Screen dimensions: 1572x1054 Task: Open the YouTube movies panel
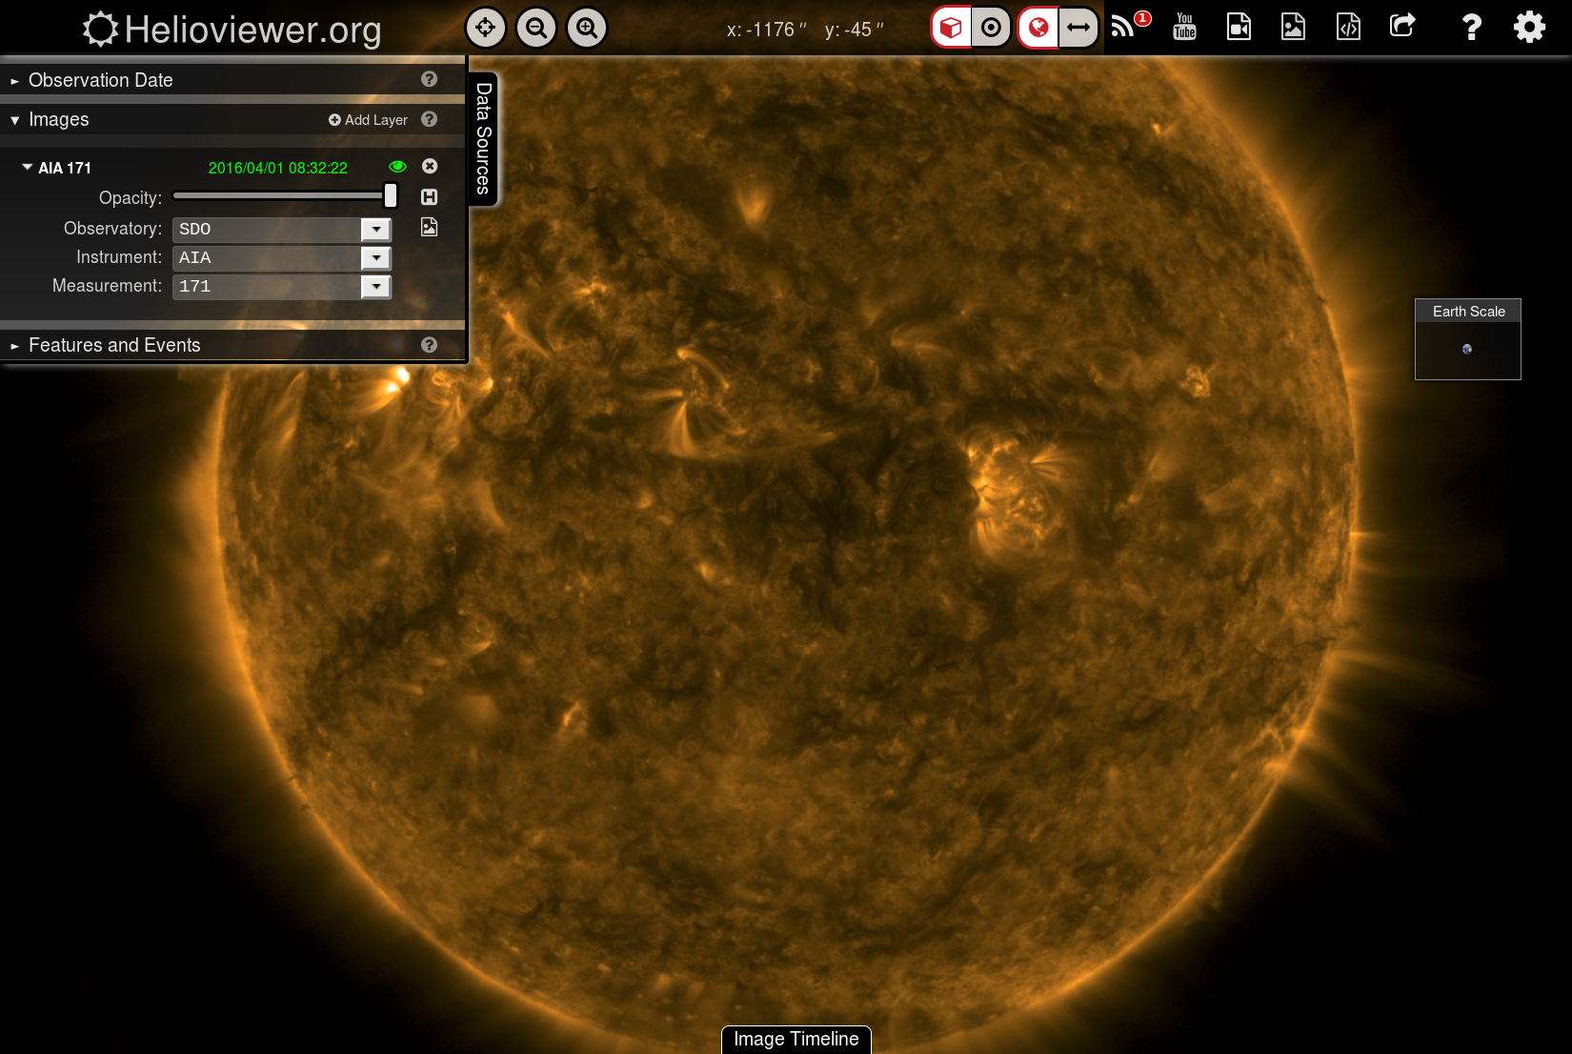tap(1184, 27)
